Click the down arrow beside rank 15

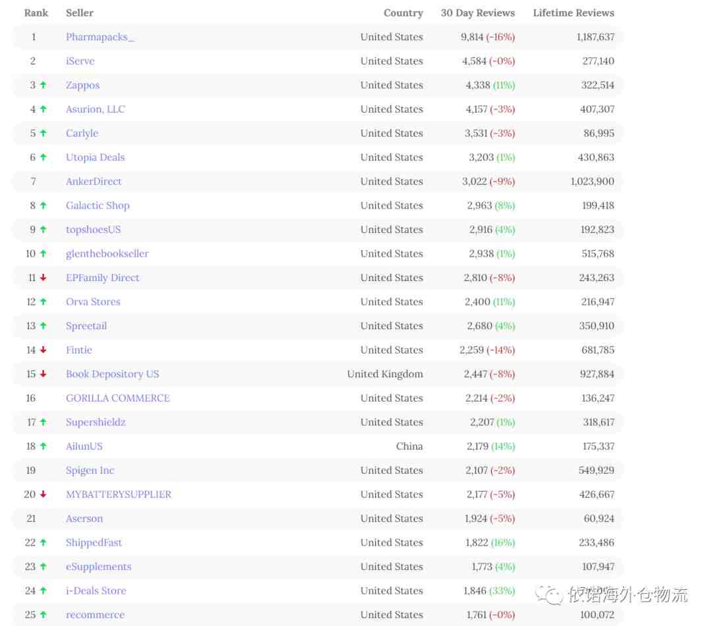click(x=43, y=373)
